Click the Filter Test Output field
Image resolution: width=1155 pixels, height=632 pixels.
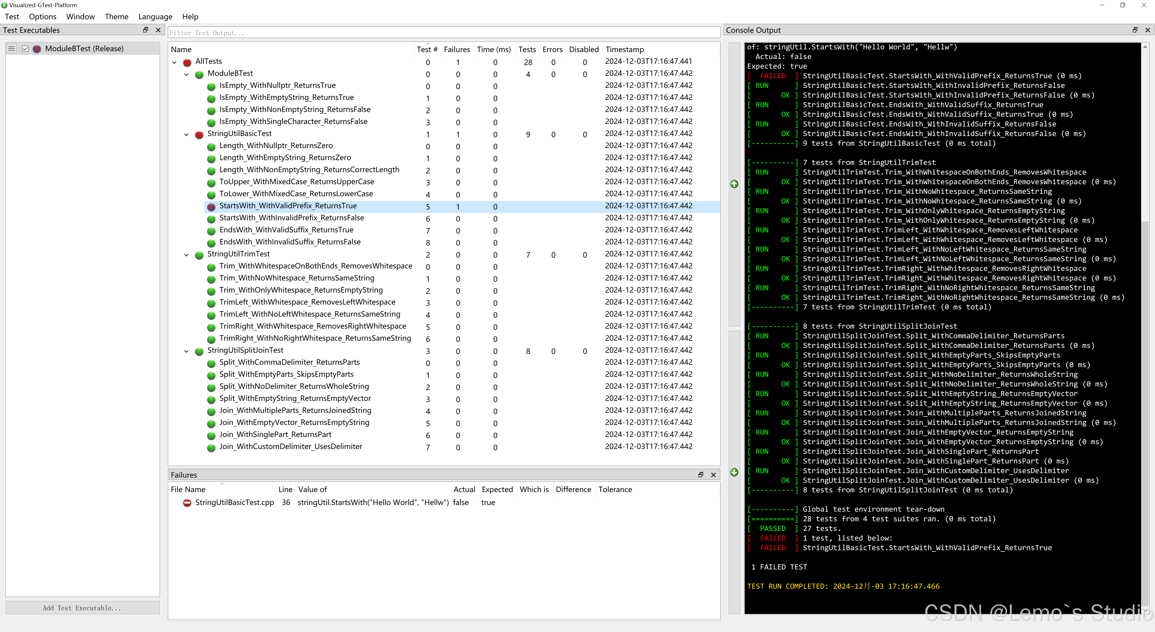click(444, 33)
